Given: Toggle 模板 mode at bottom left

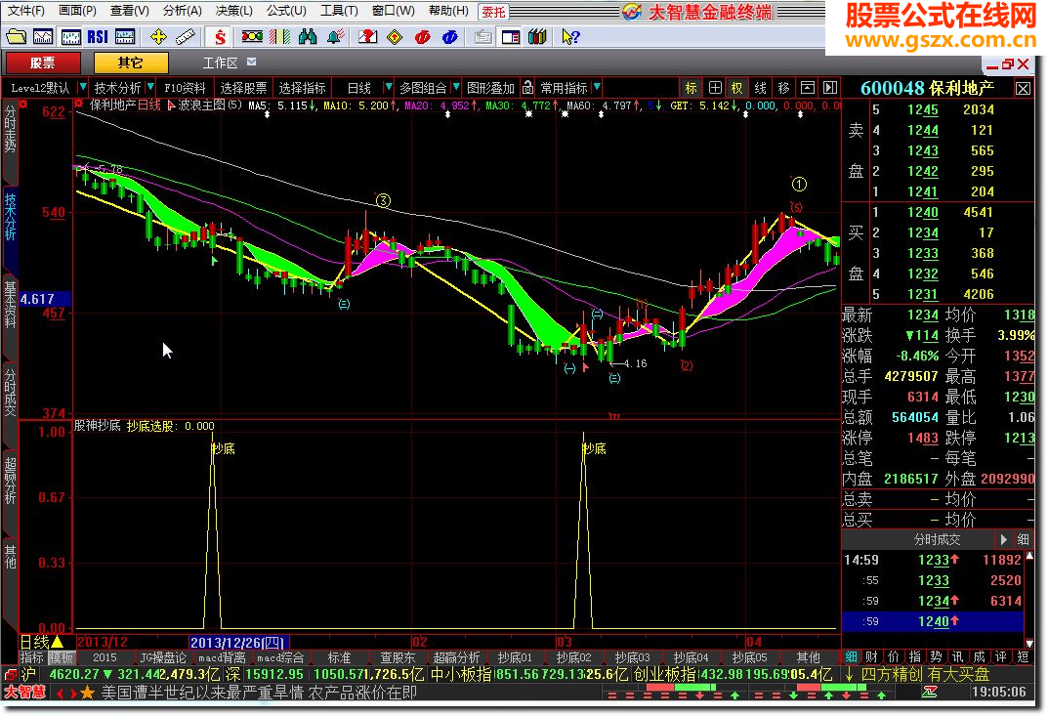Looking at the screenshot, I should [x=61, y=657].
